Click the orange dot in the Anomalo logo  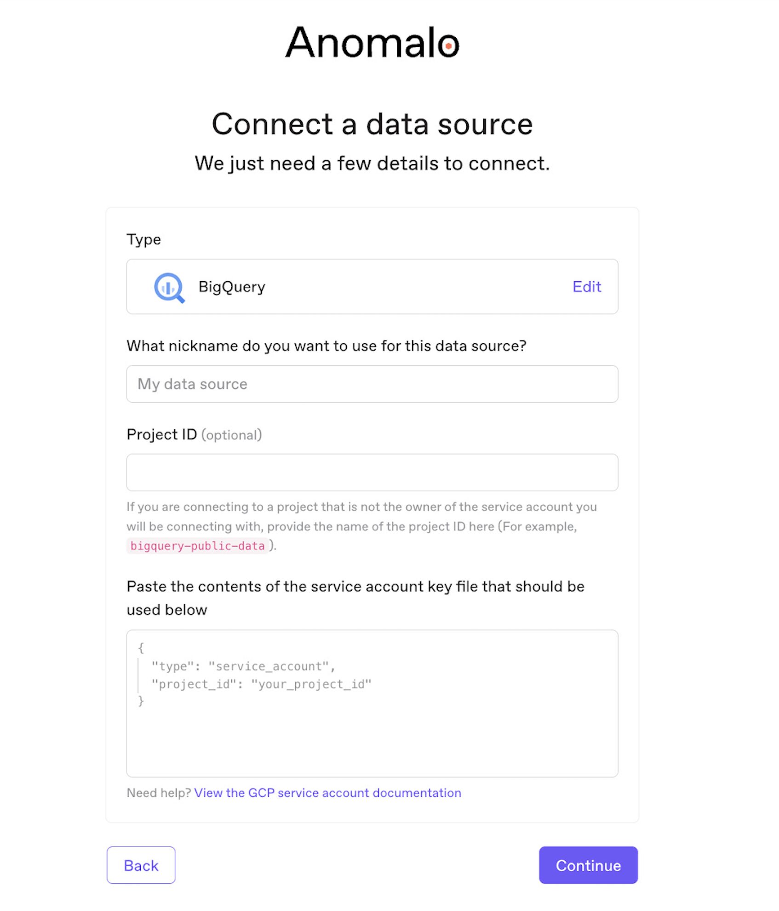coord(447,46)
